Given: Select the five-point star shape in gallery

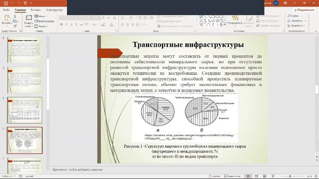Looking at the screenshot, I should pyautogui.click(x=221, y=25).
